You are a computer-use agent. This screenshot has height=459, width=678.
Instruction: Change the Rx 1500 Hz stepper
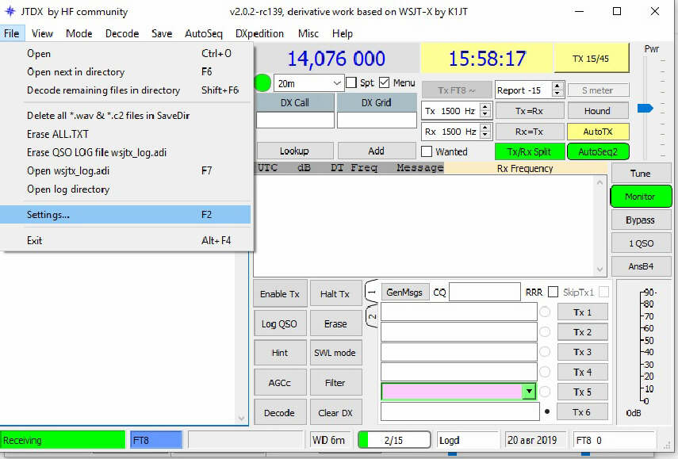tap(485, 131)
